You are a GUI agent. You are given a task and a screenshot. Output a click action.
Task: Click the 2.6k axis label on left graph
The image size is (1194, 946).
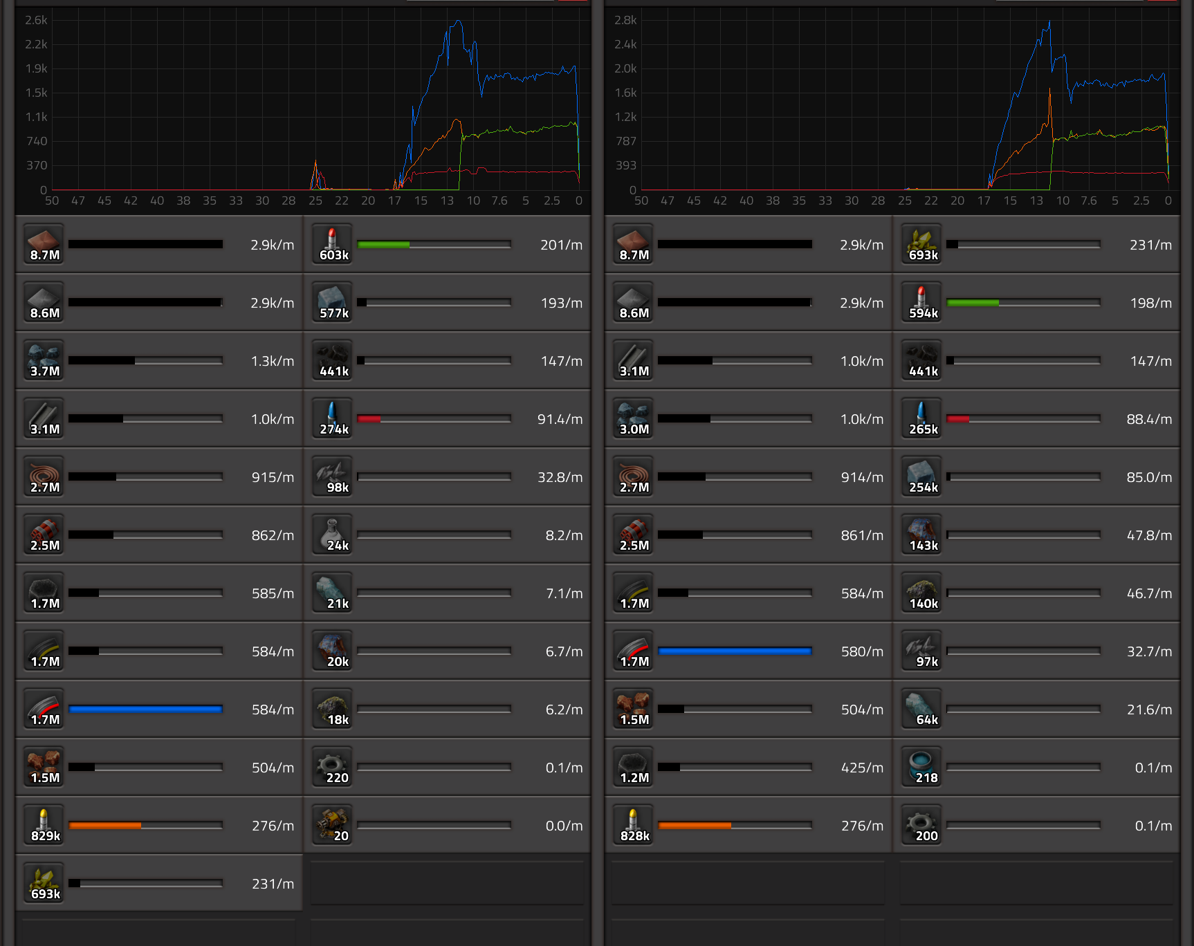tap(37, 20)
